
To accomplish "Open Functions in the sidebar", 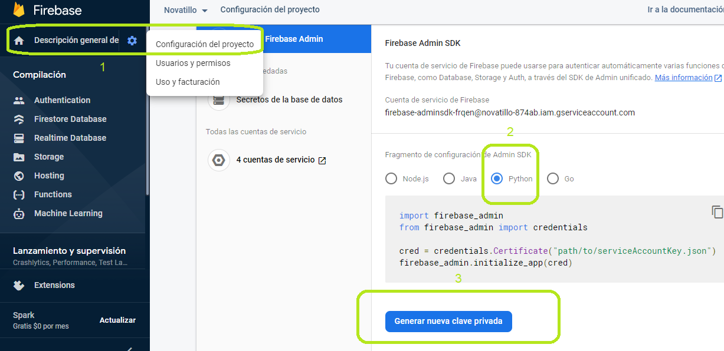I will [x=53, y=194].
